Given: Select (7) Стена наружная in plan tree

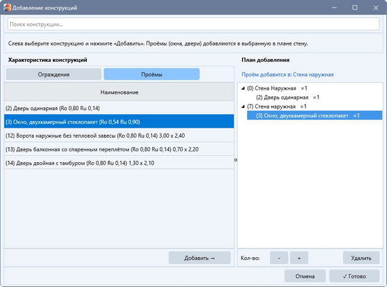Looking at the screenshot, I should [277, 107].
